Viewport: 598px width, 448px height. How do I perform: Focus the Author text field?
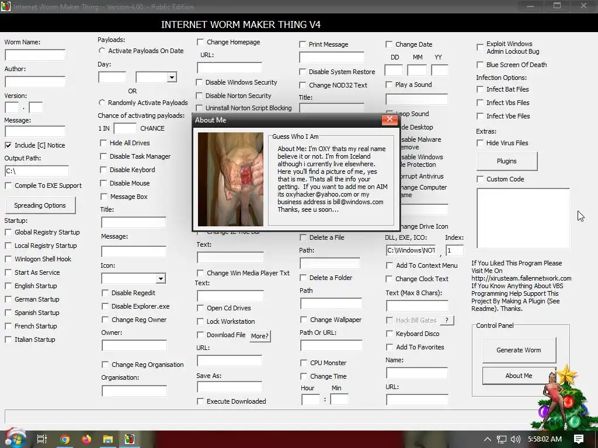(x=35, y=82)
